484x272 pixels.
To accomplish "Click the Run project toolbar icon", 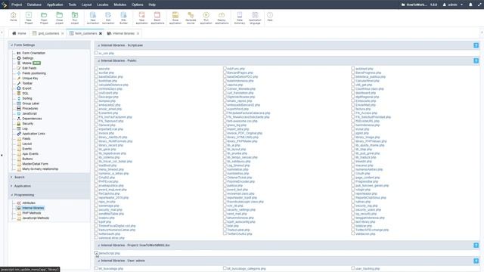I will coord(75,18).
